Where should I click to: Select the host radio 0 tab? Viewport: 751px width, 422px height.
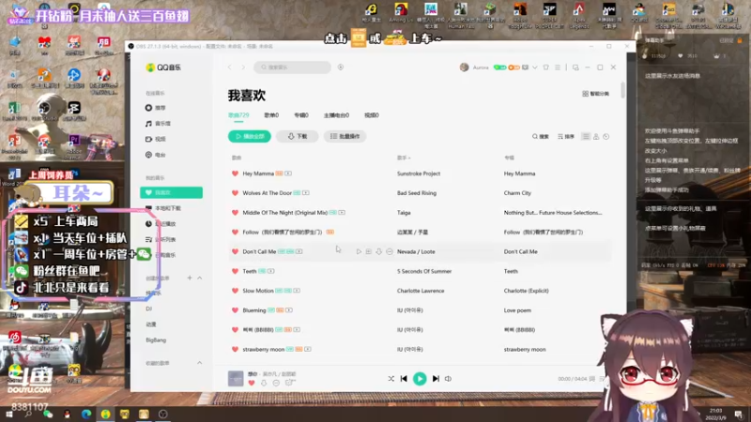336,115
